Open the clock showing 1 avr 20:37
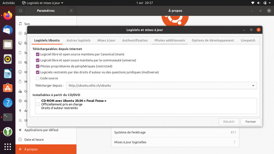The height and width of the screenshot is (154, 274). point(144,3)
